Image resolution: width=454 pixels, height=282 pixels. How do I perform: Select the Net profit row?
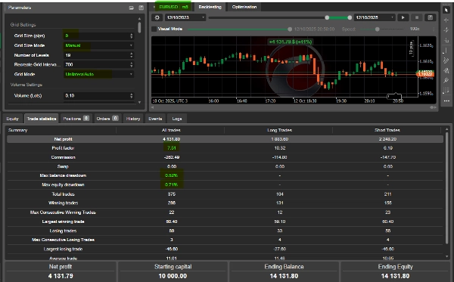[225, 139]
